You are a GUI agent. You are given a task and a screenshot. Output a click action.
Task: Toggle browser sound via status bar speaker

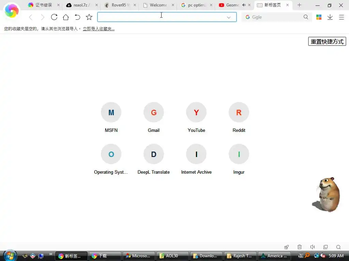point(313,247)
